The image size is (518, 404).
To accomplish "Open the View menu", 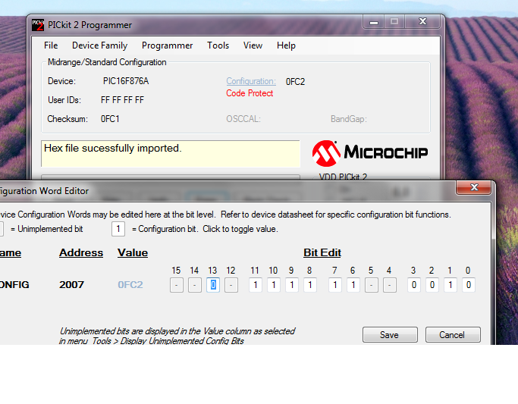I will pyautogui.click(x=253, y=45).
